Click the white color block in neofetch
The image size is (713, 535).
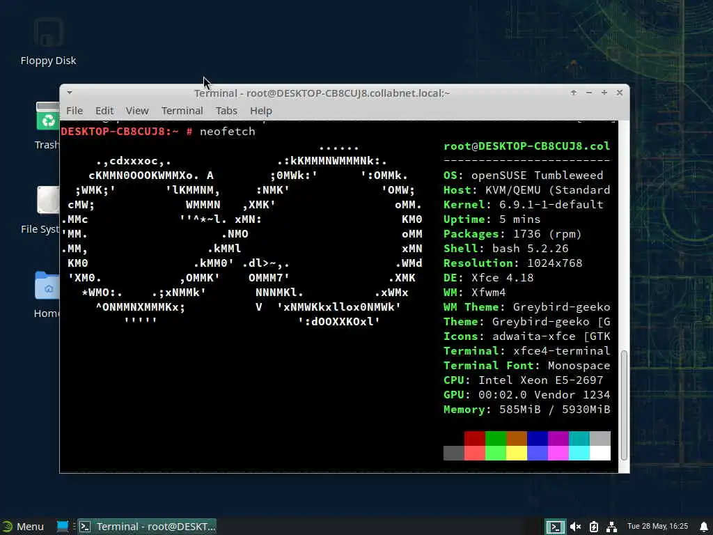(x=600, y=453)
